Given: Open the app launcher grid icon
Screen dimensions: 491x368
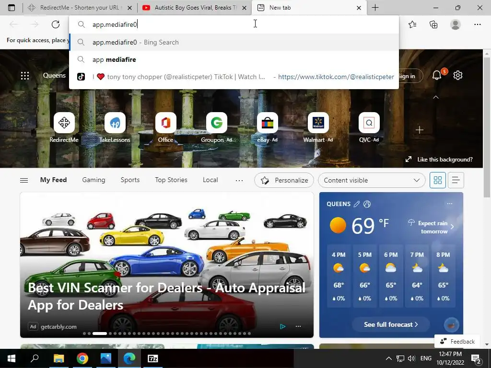Looking at the screenshot, I should (25, 75).
